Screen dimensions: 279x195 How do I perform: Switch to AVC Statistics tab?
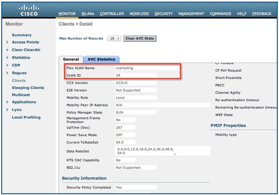(x=102, y=59)
